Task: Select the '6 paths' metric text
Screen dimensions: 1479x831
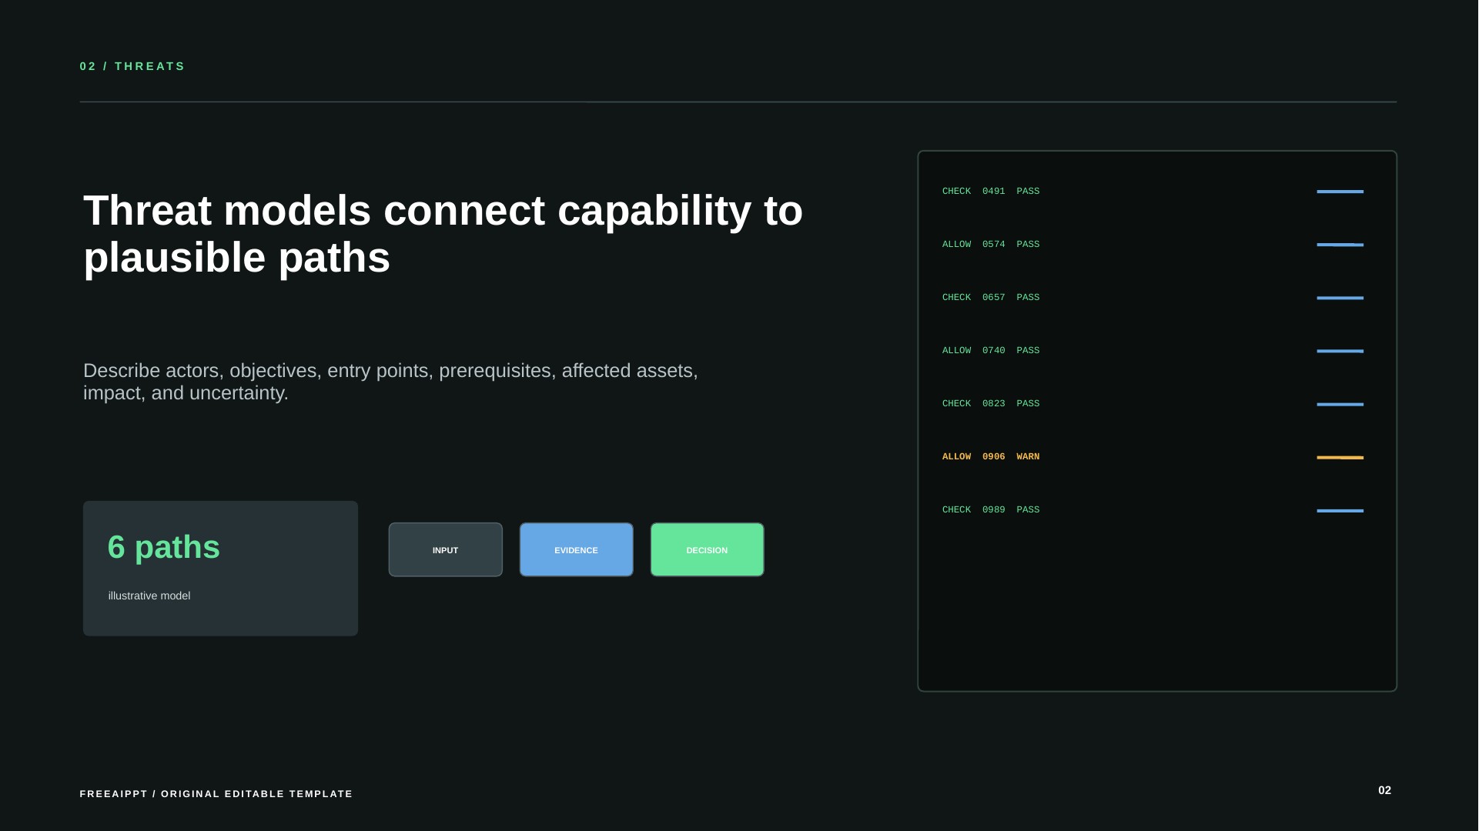Action: 164,547
